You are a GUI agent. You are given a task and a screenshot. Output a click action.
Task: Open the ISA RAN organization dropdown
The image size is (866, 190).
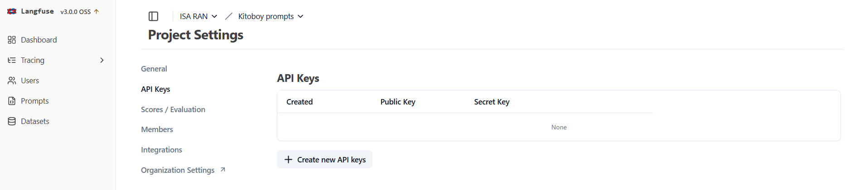coord(198,16)
